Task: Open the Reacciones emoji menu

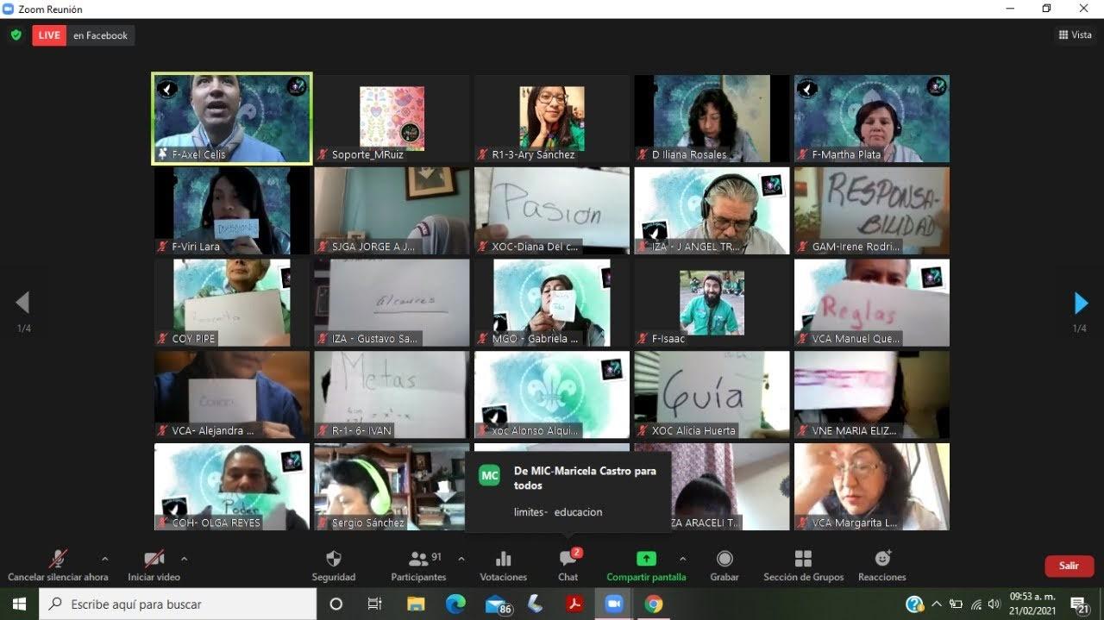Action: click(881, 559)
